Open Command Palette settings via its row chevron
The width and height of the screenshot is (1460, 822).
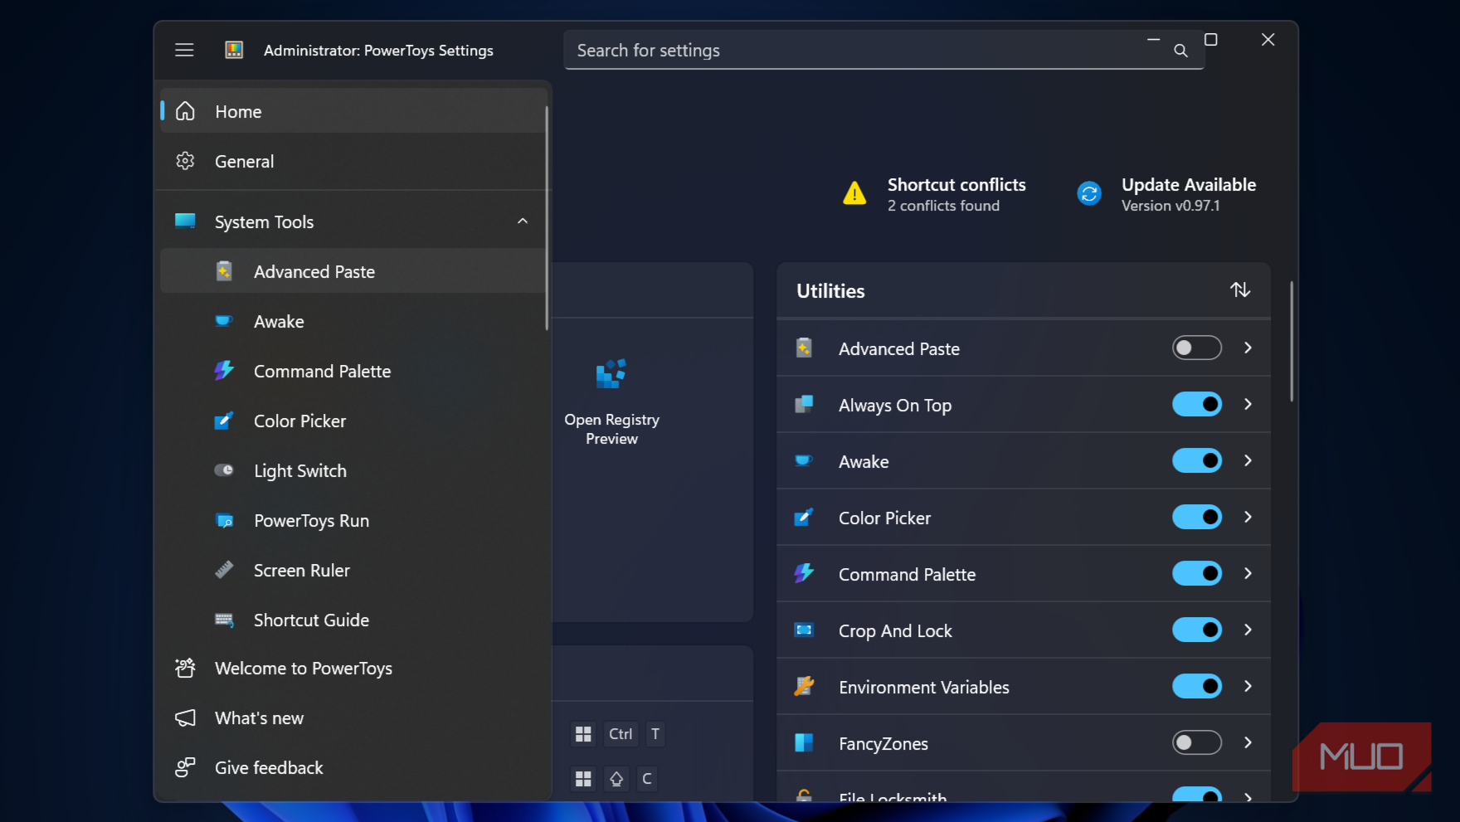tap(1248, 573)
